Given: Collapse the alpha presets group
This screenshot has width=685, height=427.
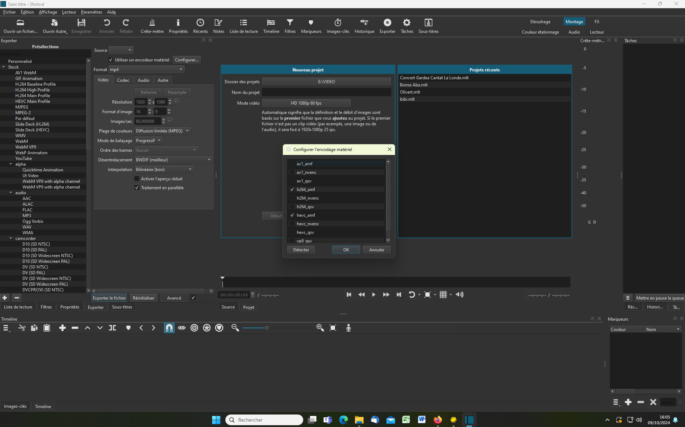Looking at the screenshot, I should pos(11,164).
